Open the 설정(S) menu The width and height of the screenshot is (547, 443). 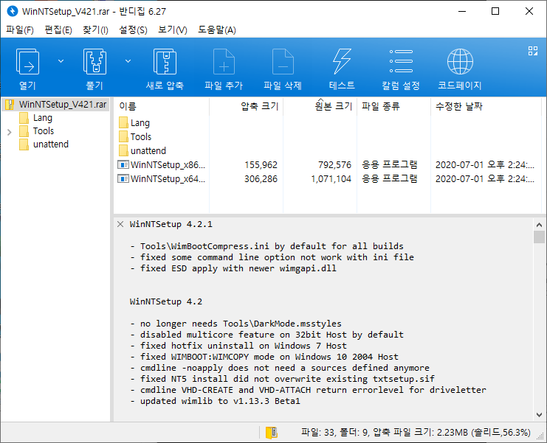tap(133, 30)
